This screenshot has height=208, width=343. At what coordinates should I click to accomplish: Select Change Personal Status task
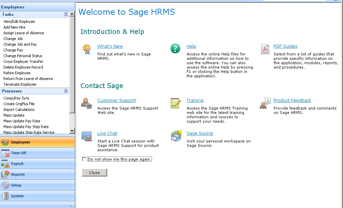pos(23,56)
